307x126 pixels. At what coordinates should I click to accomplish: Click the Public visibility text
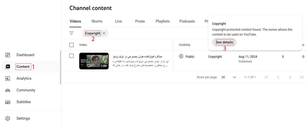[x=190, y=56]
